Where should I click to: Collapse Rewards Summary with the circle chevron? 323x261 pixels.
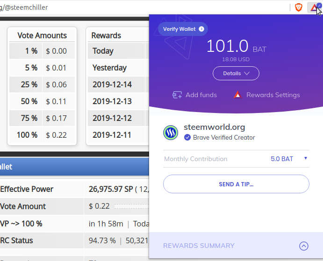point(304,246)
